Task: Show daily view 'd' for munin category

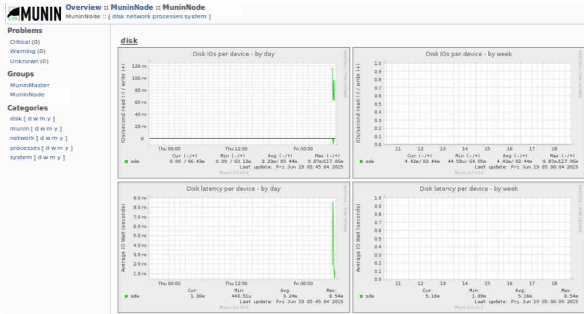Action: coord(37,129)
